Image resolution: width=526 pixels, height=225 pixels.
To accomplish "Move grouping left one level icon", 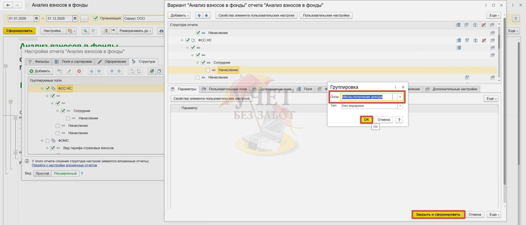I will point(112,71).
